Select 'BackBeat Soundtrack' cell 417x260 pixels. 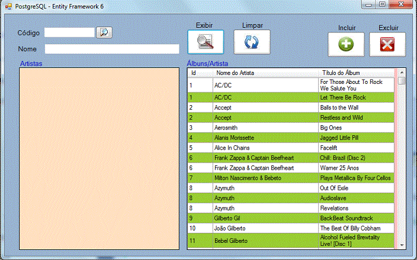[x=356, y=219]
